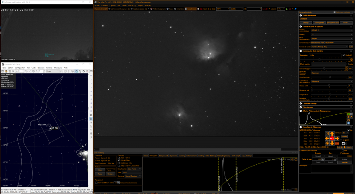Open Status tab in Live Stacking
The height and width of the screenshot is (194, 355).
click(x=146, y=156)
